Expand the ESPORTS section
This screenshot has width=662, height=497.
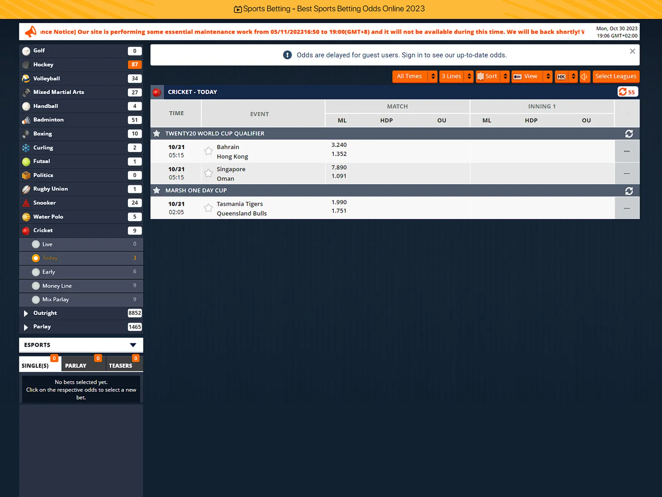click(x=132, y=344)
